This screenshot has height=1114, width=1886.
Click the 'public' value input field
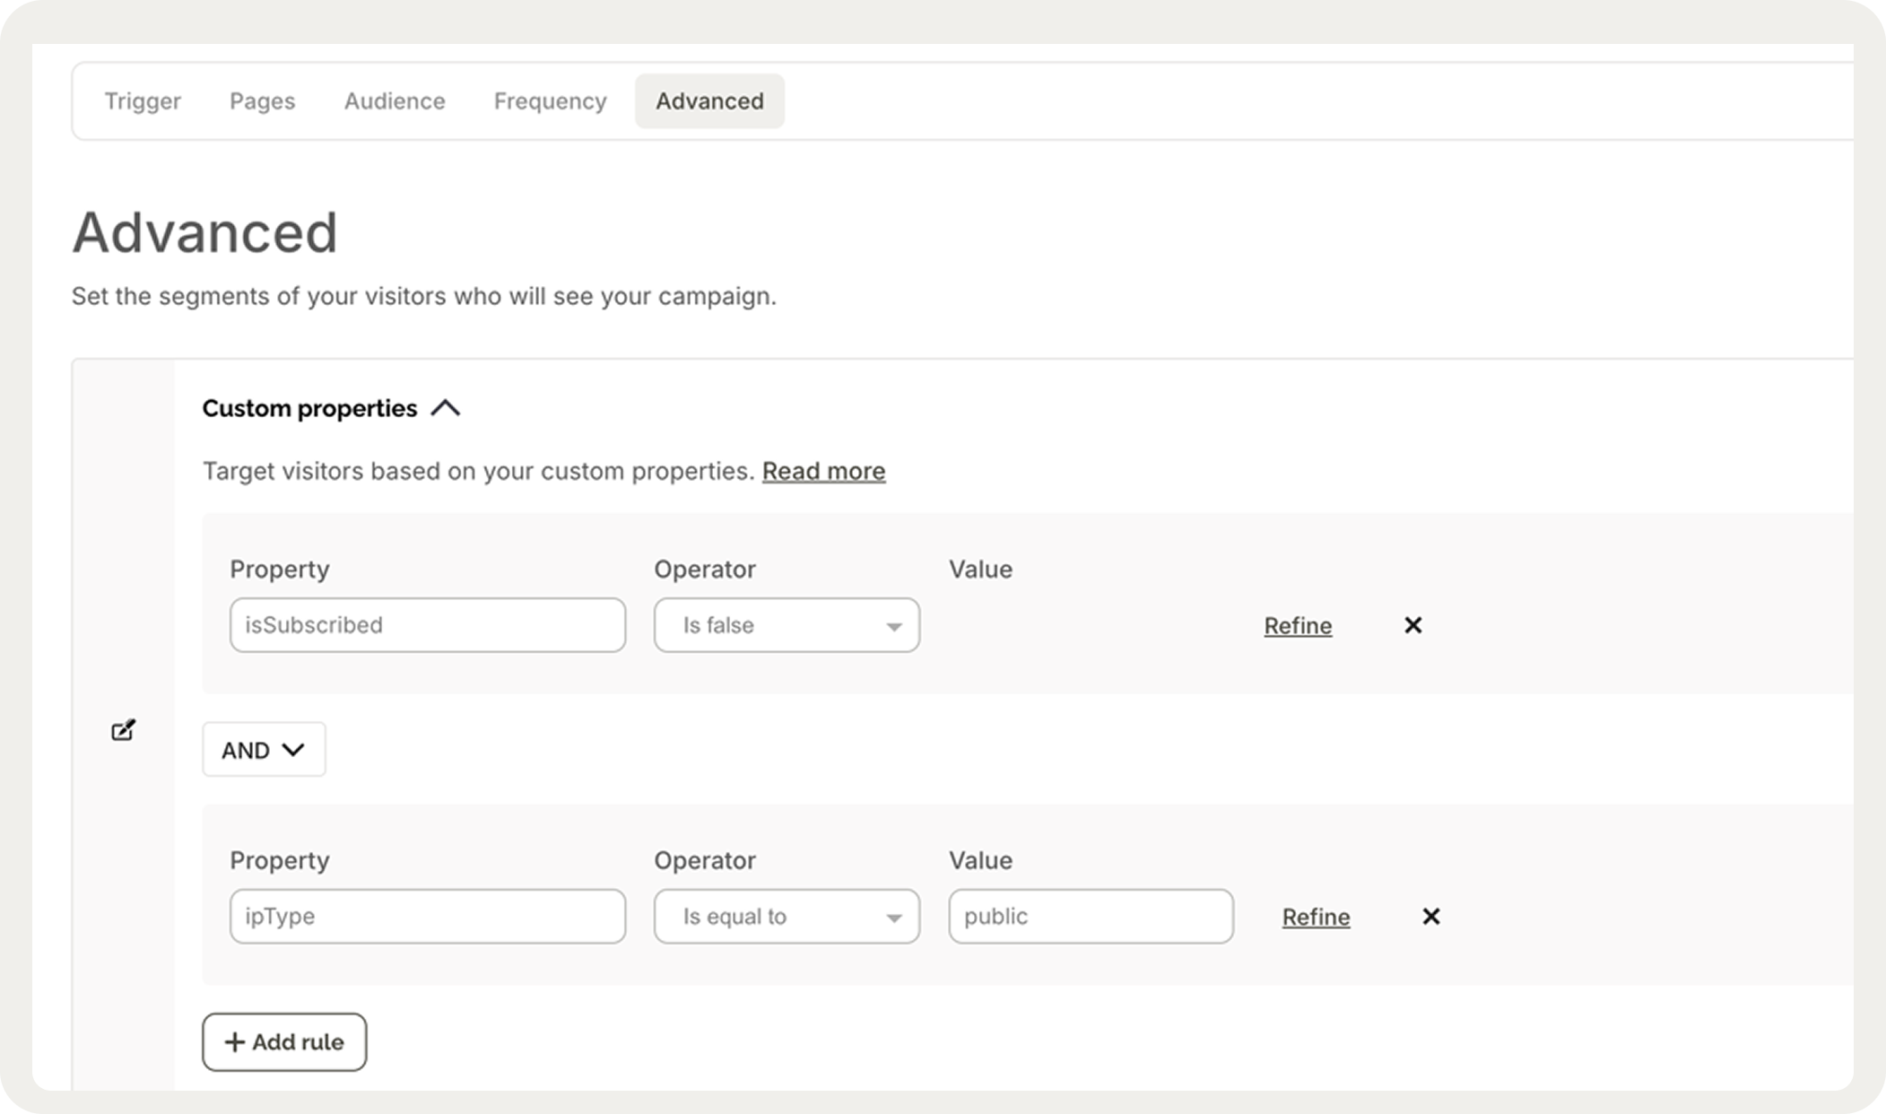[x=1091, y=916]
